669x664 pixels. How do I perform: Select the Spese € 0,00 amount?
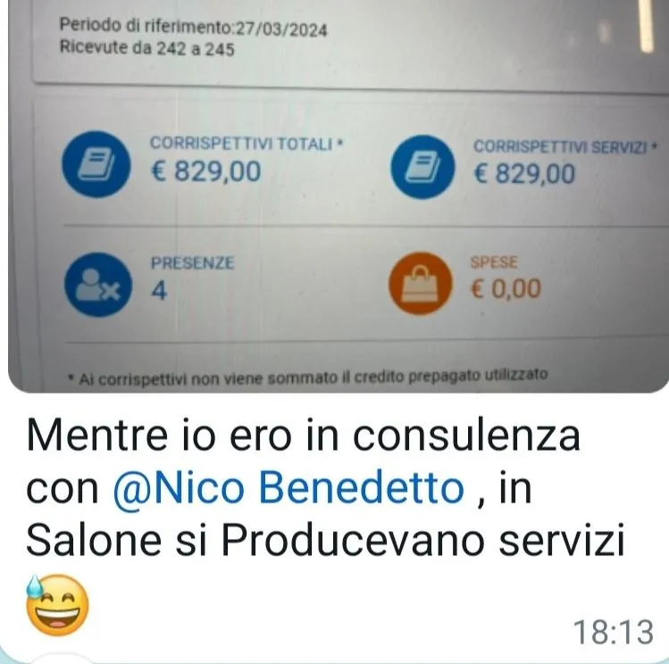506,289
